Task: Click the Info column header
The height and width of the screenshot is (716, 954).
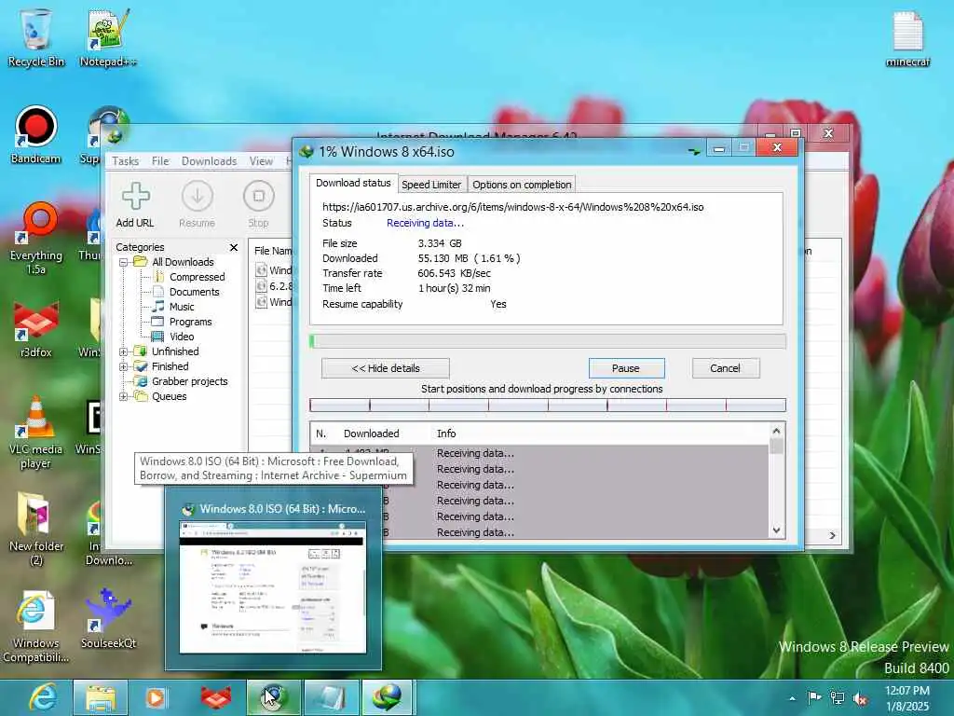Action: tap(446, 434)
